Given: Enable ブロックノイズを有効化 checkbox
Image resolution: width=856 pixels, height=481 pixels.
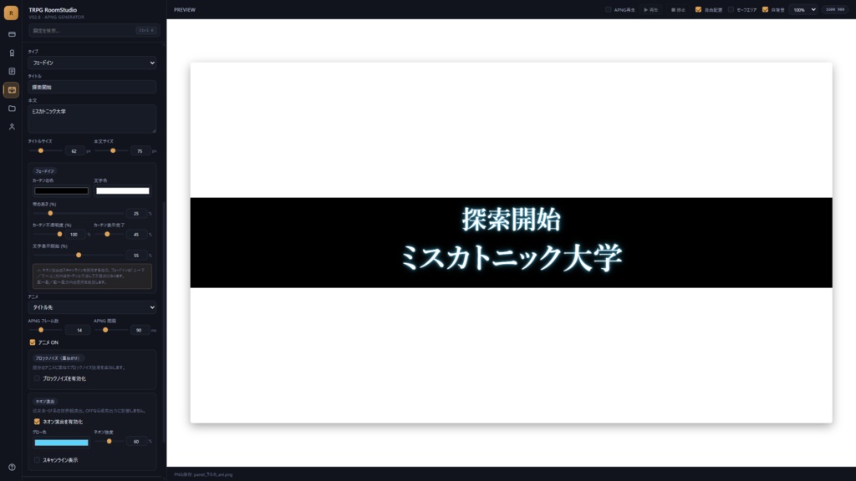Looking at the screenshot, I should pos(37,378).
